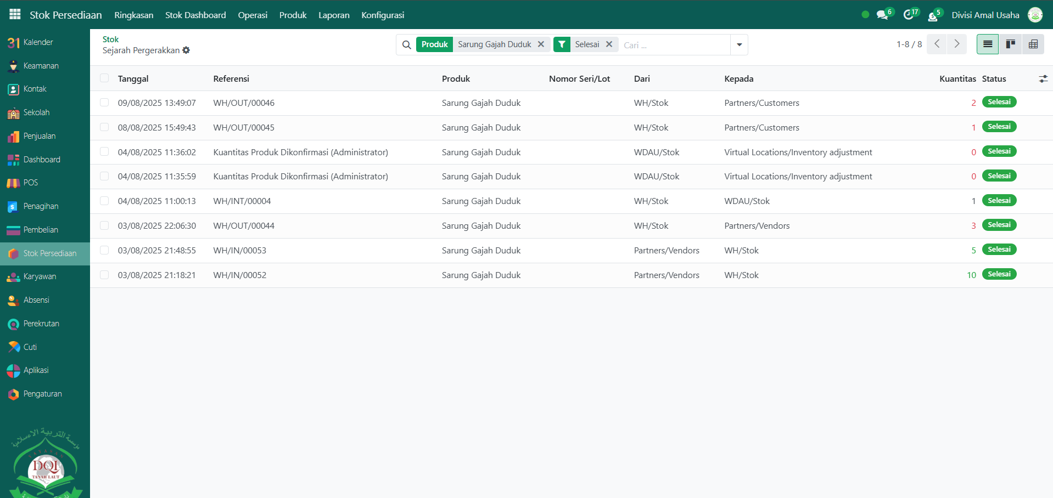Remove the Selesai filter tag
1053x498 pixels.
point(609,44)
